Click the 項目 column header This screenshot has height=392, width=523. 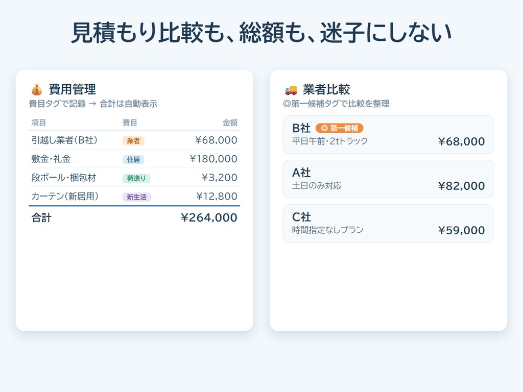pos(39,122)
